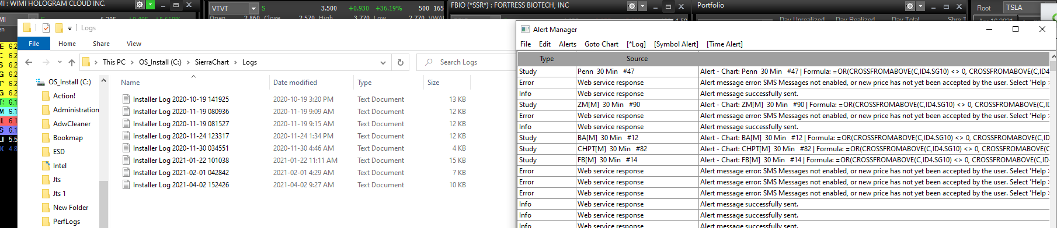This screenshot has width=1057, height=228.
Task: Open dropdown arrow beside FBIO gear icon
Action: pos(642,6)
